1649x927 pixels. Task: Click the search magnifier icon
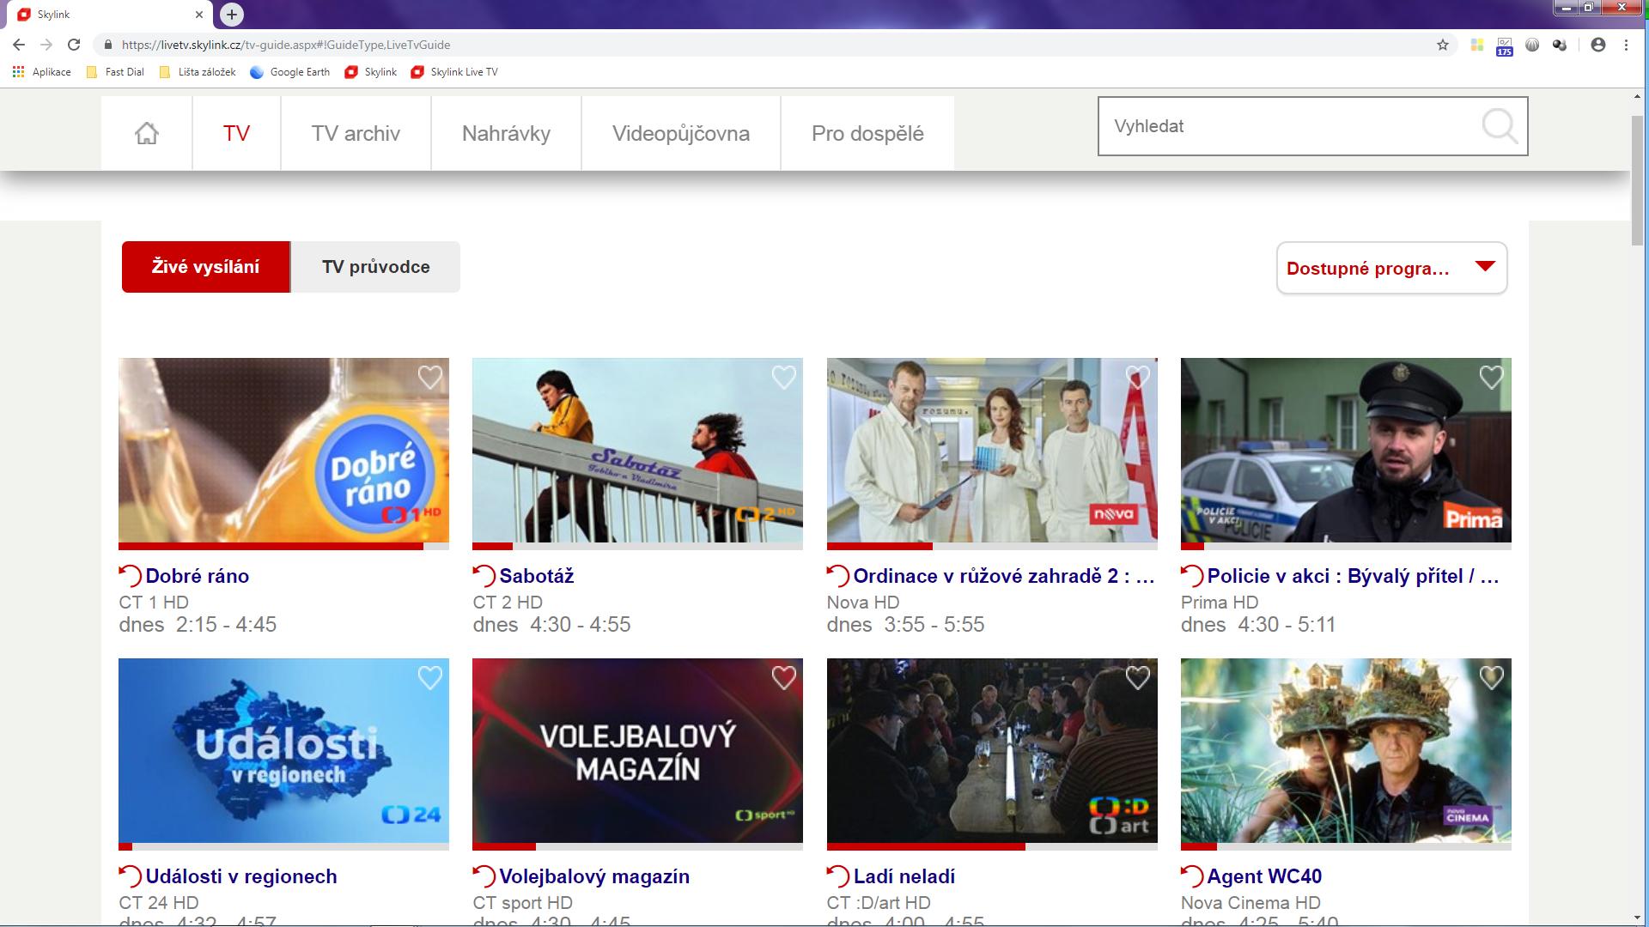1500,126
